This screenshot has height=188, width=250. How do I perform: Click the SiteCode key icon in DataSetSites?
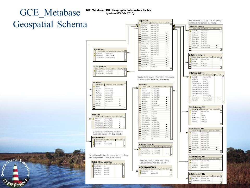pos(93,144)
